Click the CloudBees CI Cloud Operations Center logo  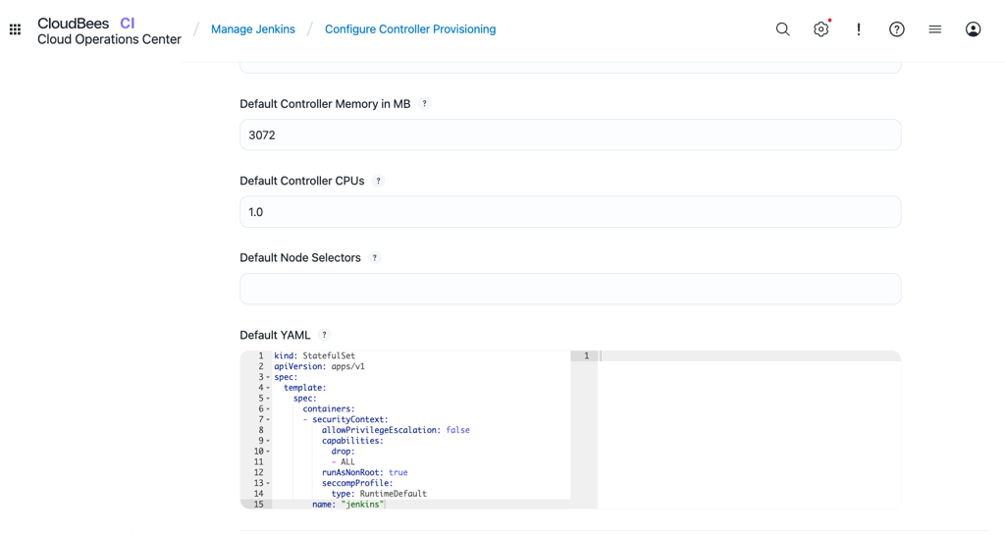109,30
